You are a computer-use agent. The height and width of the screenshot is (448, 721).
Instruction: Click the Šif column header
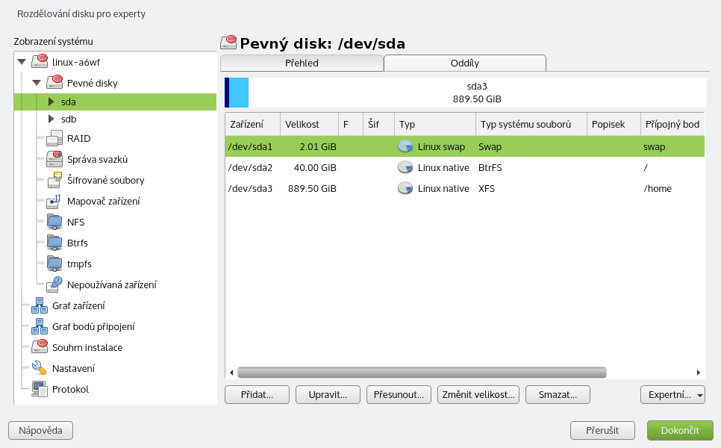click(x=378, y=124)
